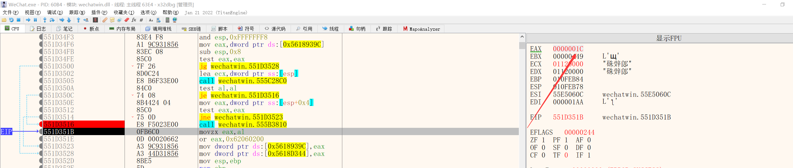Click the Run to User Code icon
Screen dimensions: 793x168
[86, 20]
